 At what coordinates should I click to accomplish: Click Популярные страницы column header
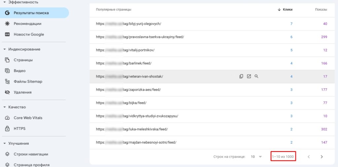[x=114, y=10]
